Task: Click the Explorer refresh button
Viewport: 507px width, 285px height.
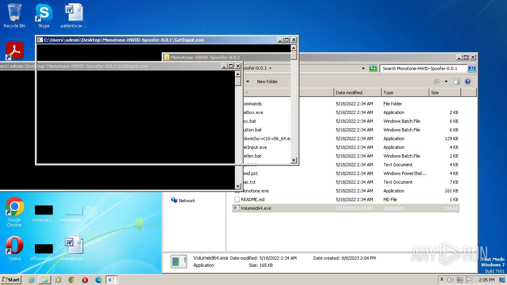Action: click(x=373, y=68)
